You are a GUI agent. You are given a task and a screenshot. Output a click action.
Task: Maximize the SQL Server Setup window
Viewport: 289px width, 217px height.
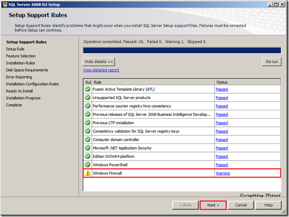point(276,4)
